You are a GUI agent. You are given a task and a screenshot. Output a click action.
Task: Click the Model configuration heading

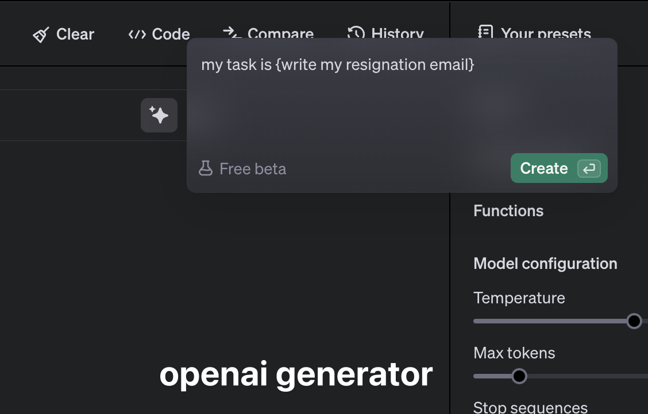(545, 264)
